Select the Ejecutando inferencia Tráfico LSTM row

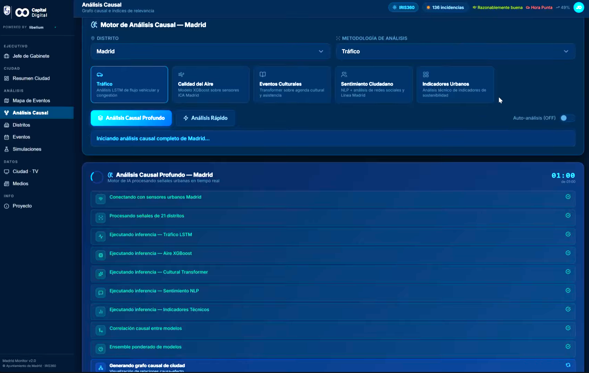(333, 235)
